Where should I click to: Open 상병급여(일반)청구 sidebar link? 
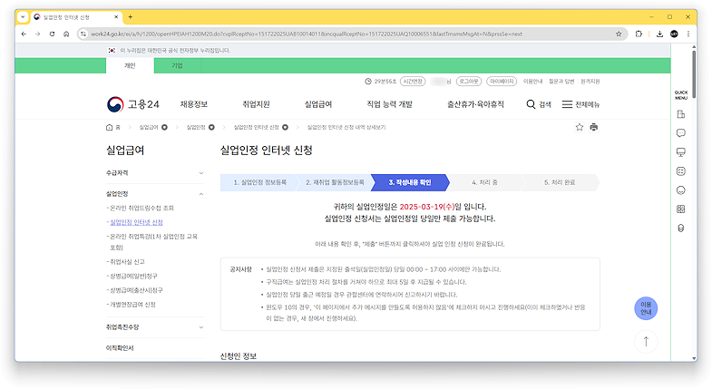coord(133,276)
